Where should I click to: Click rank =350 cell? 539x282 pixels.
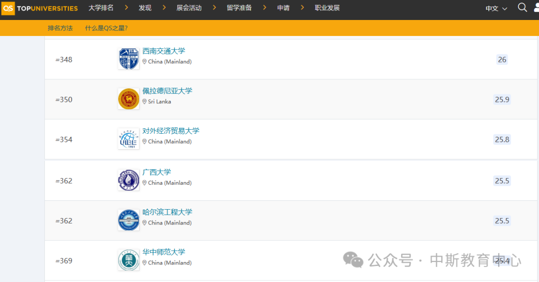point(64,99)
